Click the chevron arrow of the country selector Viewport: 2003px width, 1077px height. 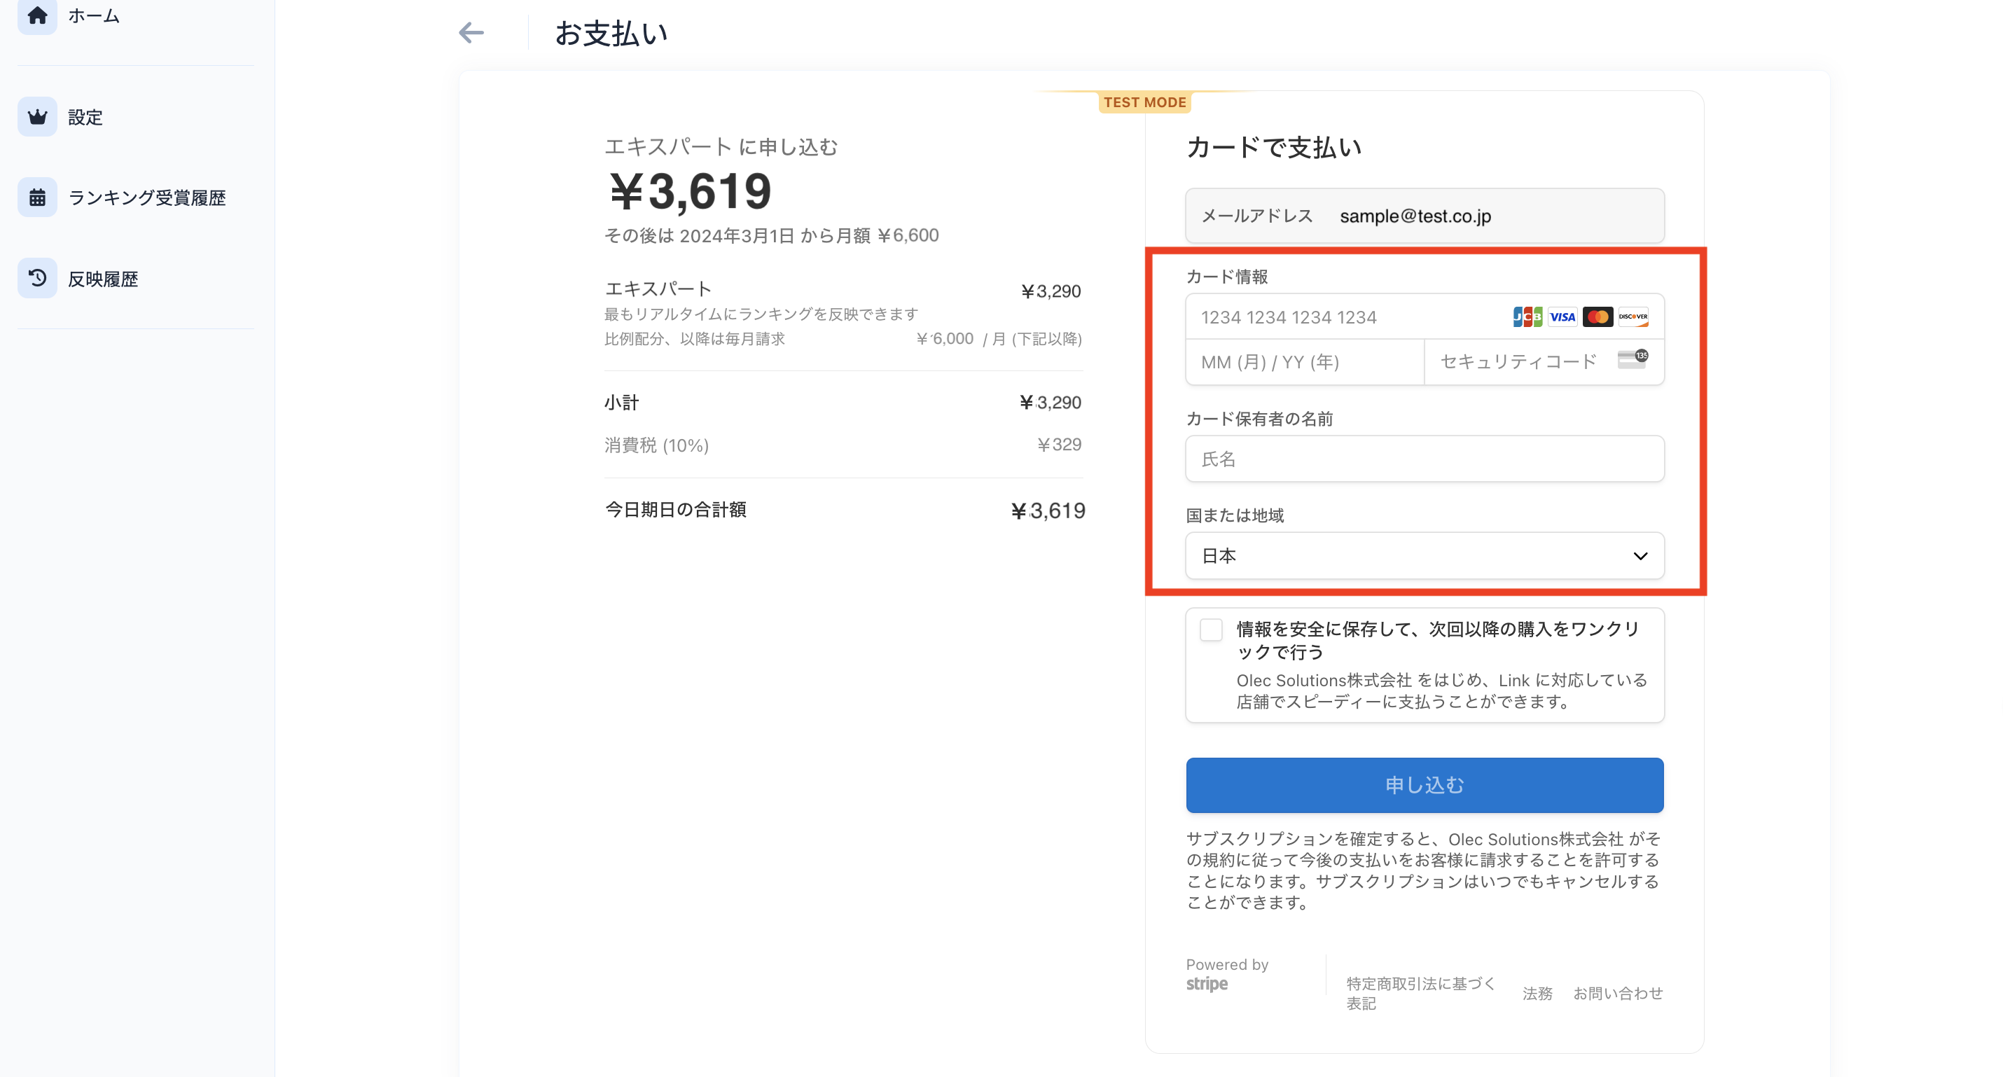pyautogui.click(x=1641, y=556)
